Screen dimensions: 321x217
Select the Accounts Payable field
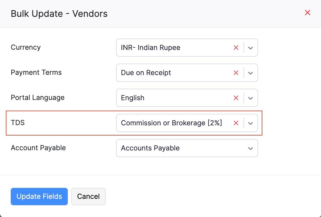pyautogui.click(x=174, y=148)
